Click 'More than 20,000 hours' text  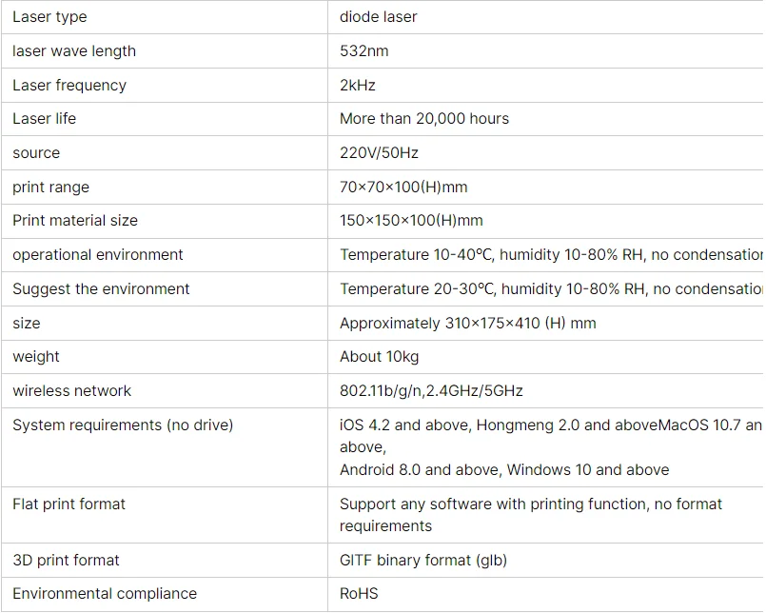click(423, 118)
